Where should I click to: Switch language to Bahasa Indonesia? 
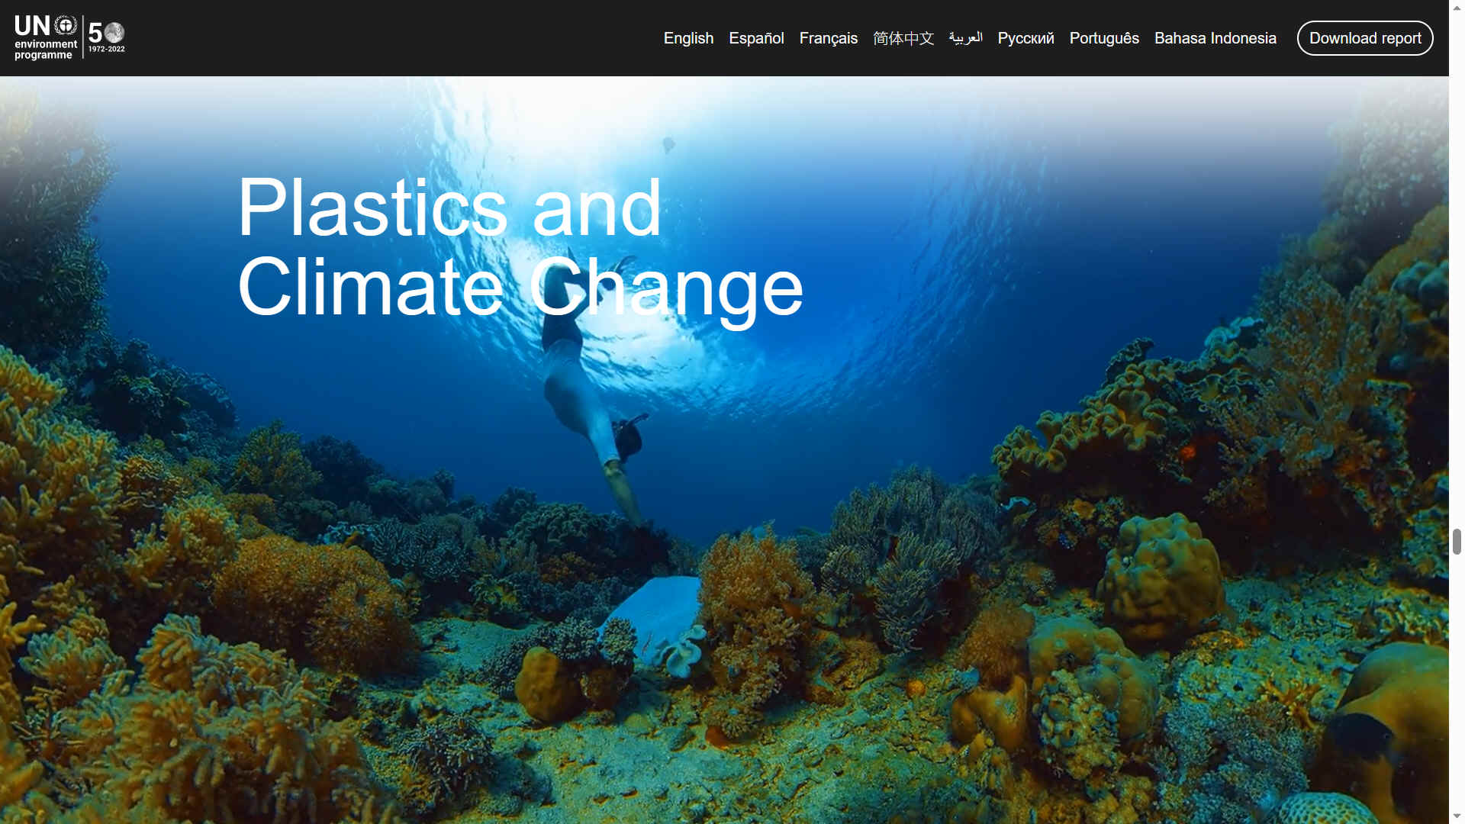coord(1215,38)
